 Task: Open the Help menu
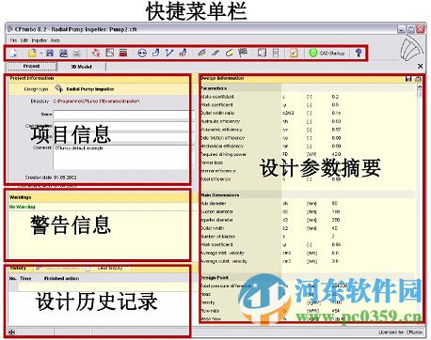[56, 40]
